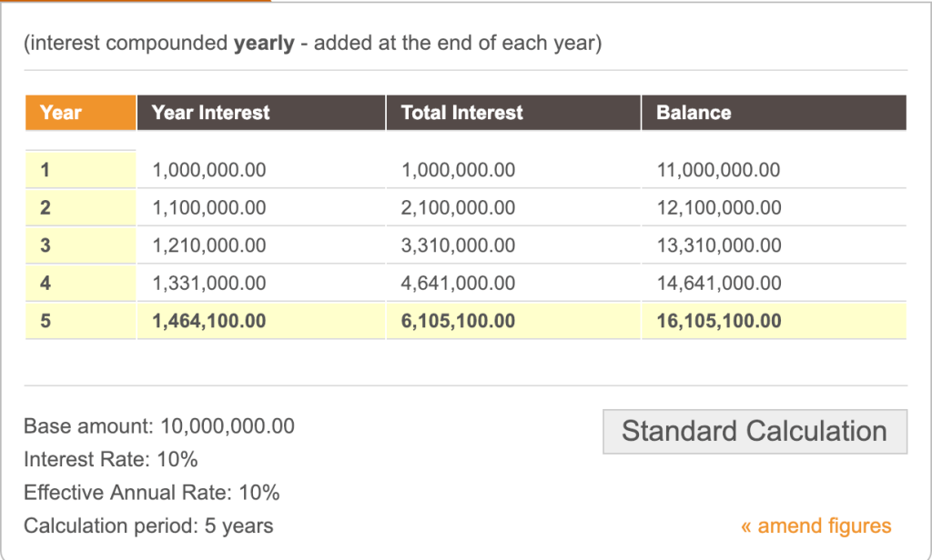The image size is (932, 560).
Task: Click year 1 balance 11,000,000.00
Action: coord(718,170)
